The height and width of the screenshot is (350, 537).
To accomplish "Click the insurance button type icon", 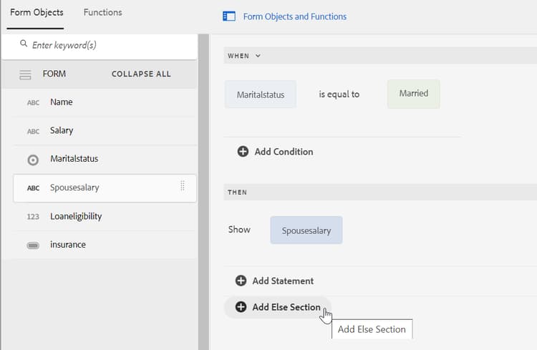I will pyautogui.click(x=33, y=245).
